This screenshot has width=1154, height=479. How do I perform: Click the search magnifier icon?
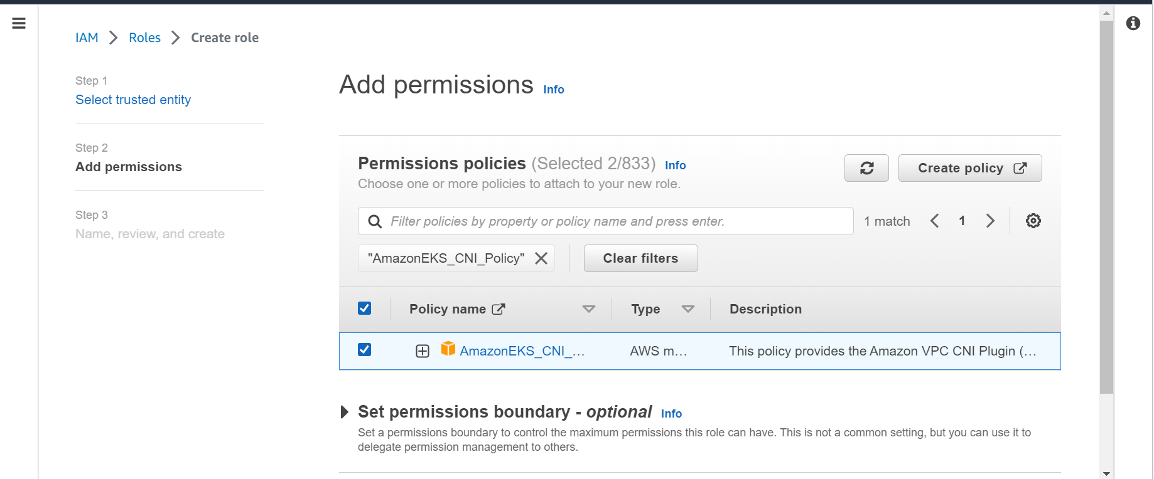click(x=375, y=221)
